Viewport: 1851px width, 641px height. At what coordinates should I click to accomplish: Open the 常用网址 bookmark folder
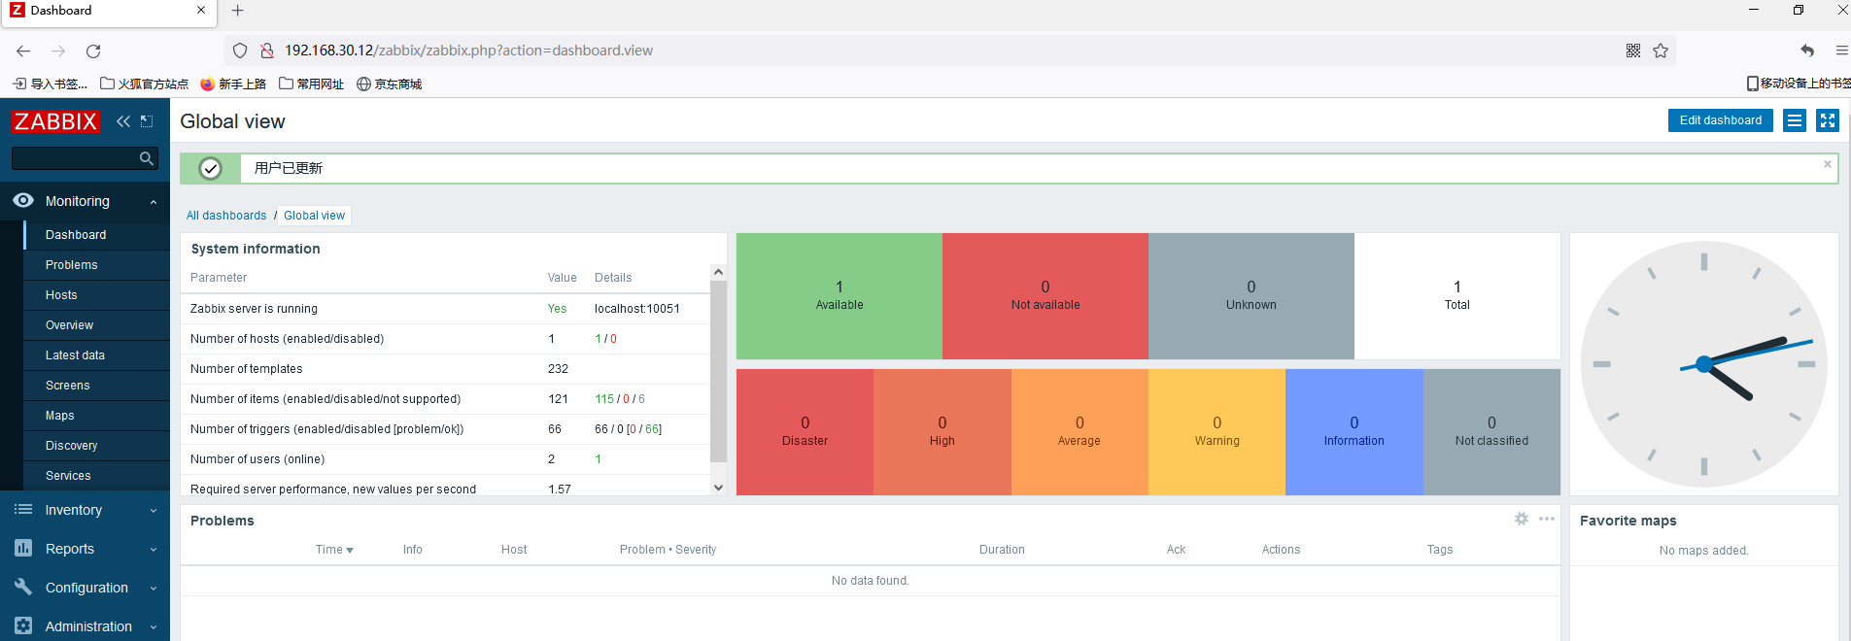point(311,84)
